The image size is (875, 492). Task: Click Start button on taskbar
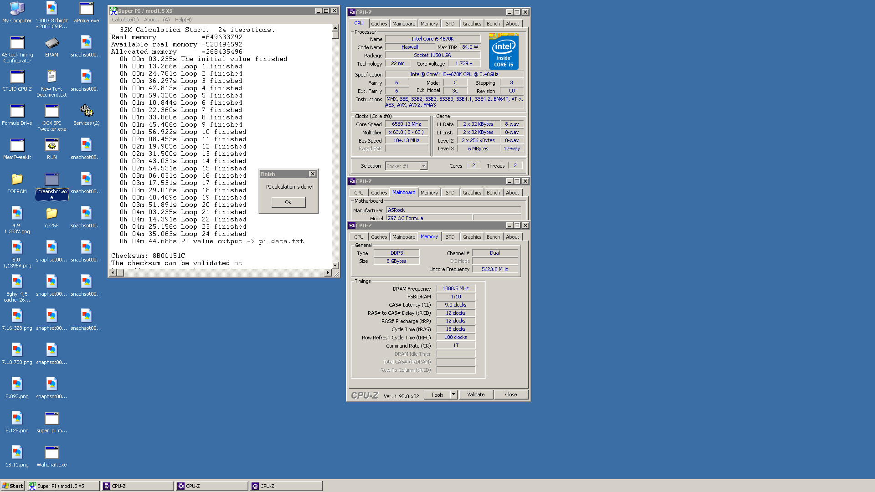click(12, 486)
